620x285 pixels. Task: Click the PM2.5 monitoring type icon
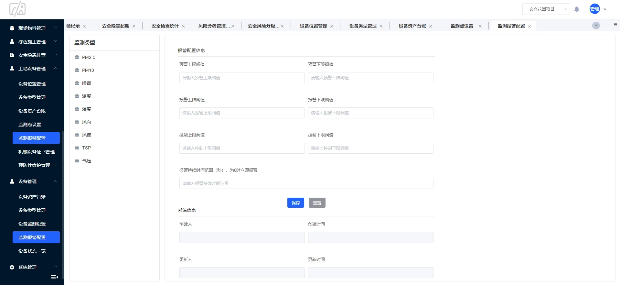(x=77, y=57)
